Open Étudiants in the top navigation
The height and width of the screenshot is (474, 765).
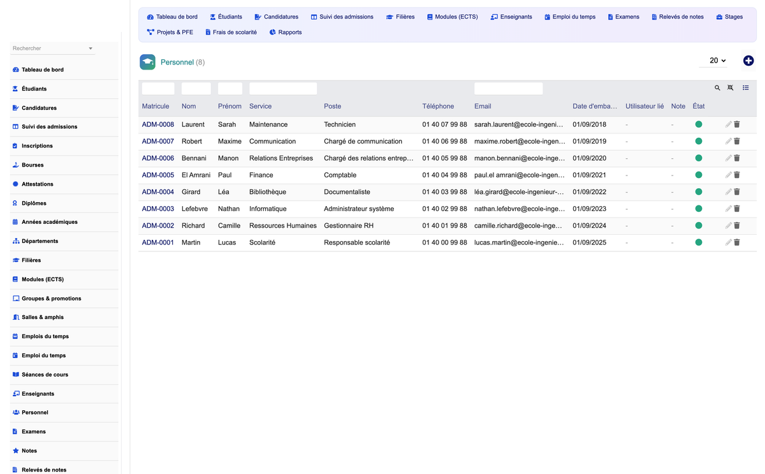pyautogui.click(x=226, y=17)
